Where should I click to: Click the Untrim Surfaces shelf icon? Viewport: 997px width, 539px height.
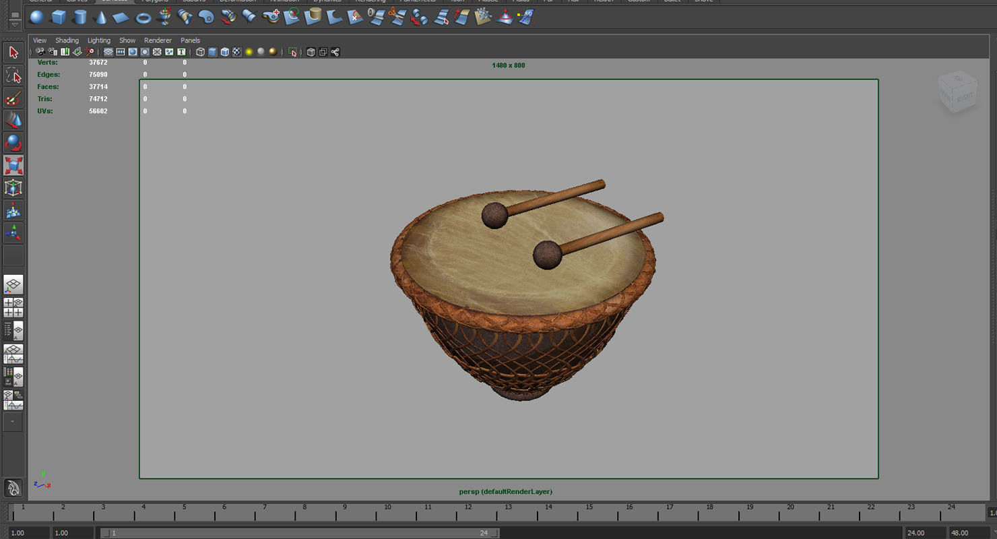point(356,17)
